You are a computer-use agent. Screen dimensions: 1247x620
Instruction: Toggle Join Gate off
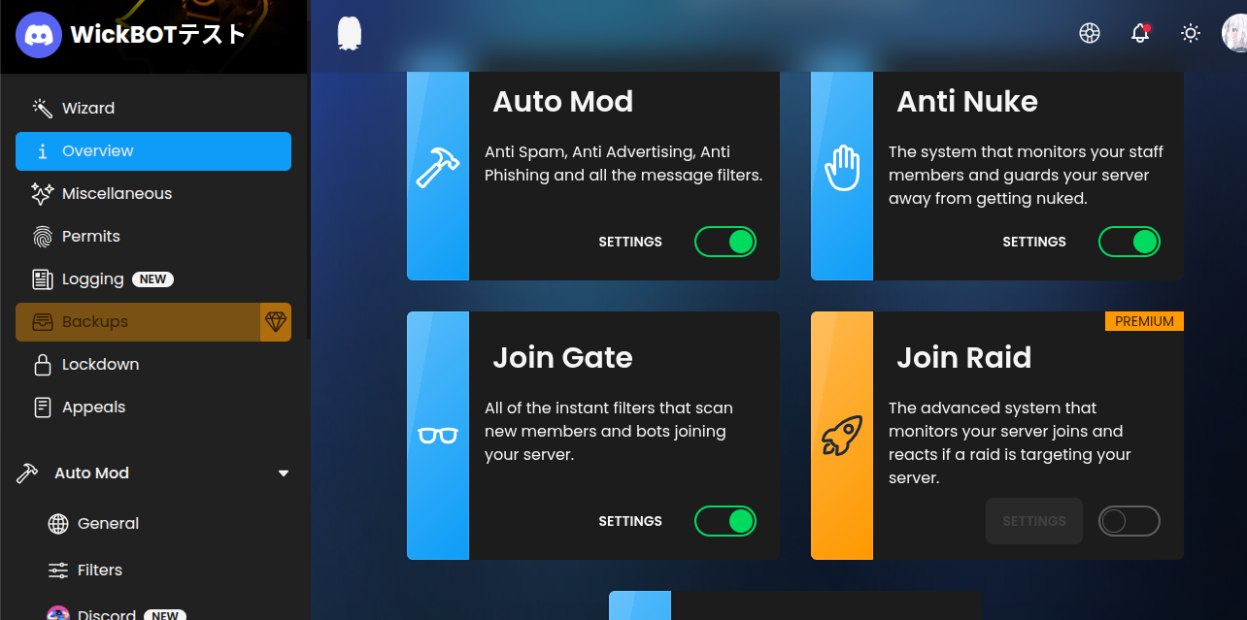tap(725, 521)
